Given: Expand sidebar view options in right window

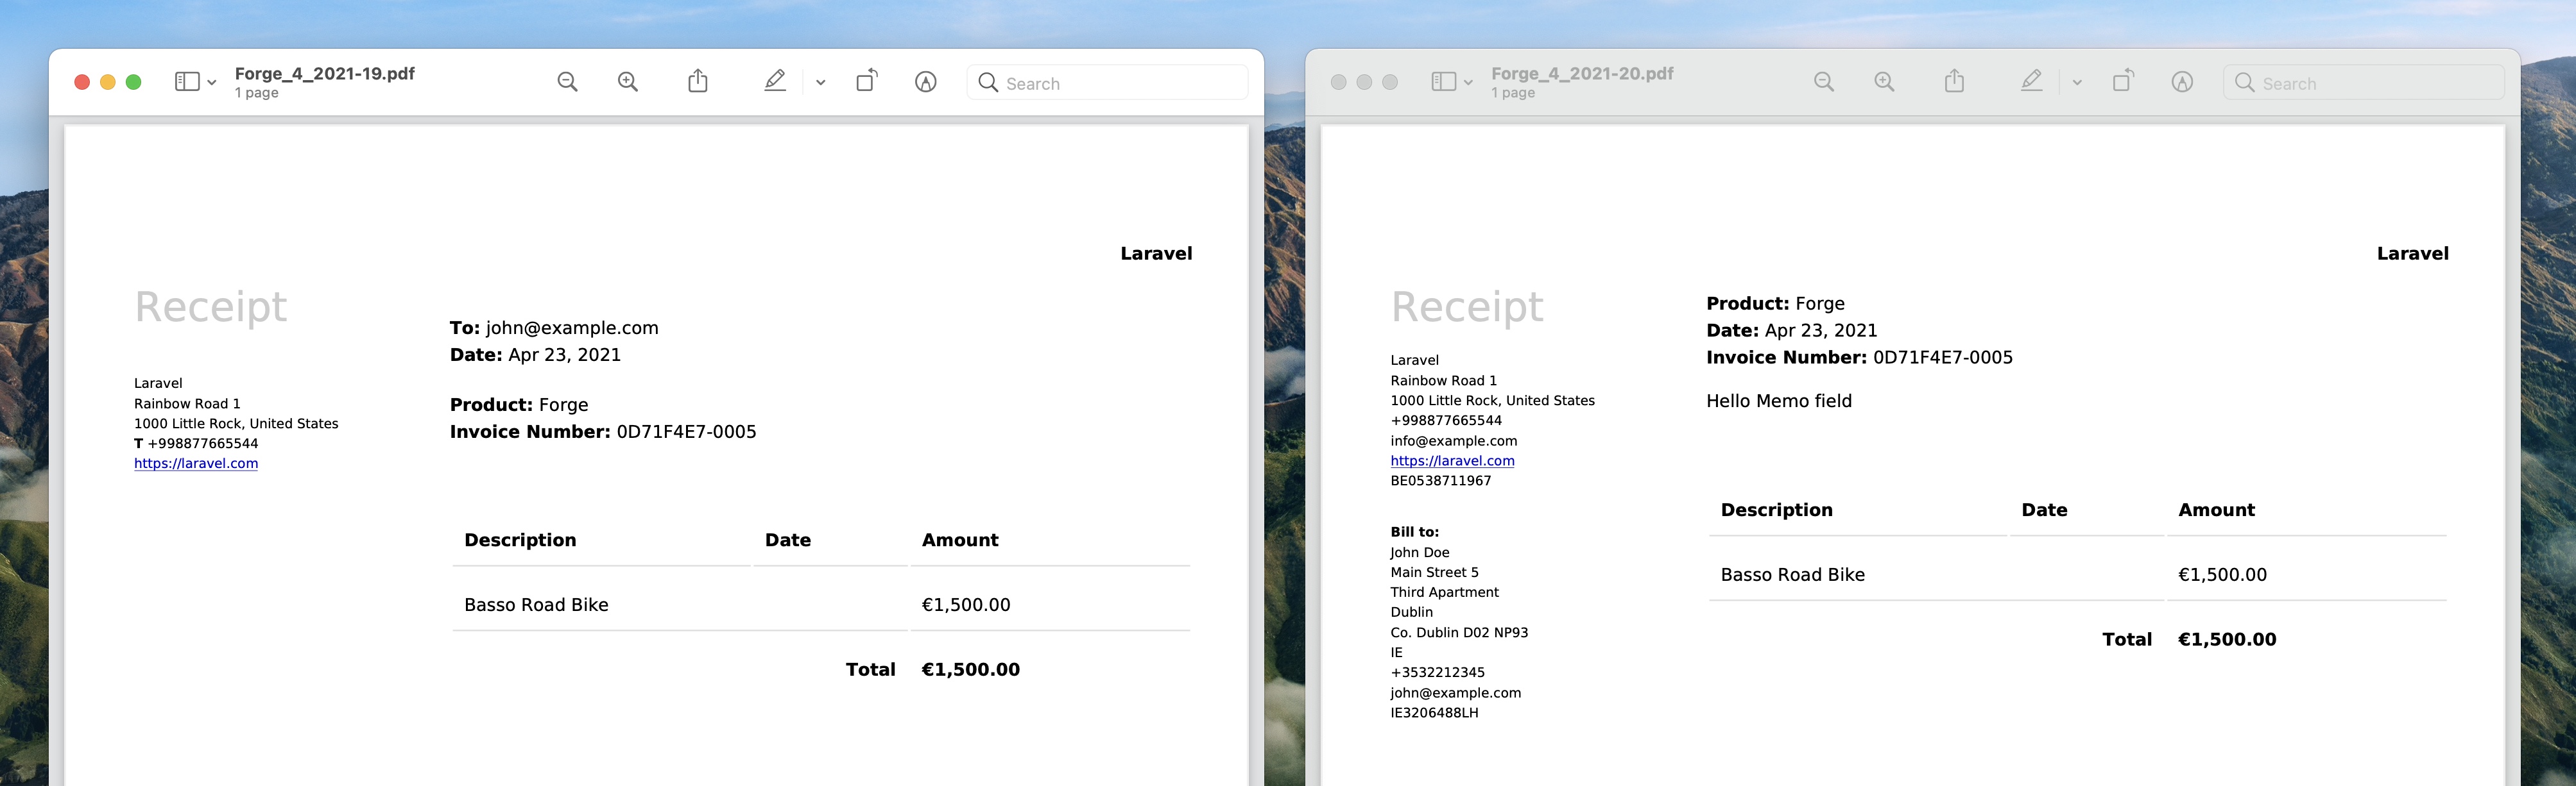Looking at the screenshot, I should point(1468,83).
